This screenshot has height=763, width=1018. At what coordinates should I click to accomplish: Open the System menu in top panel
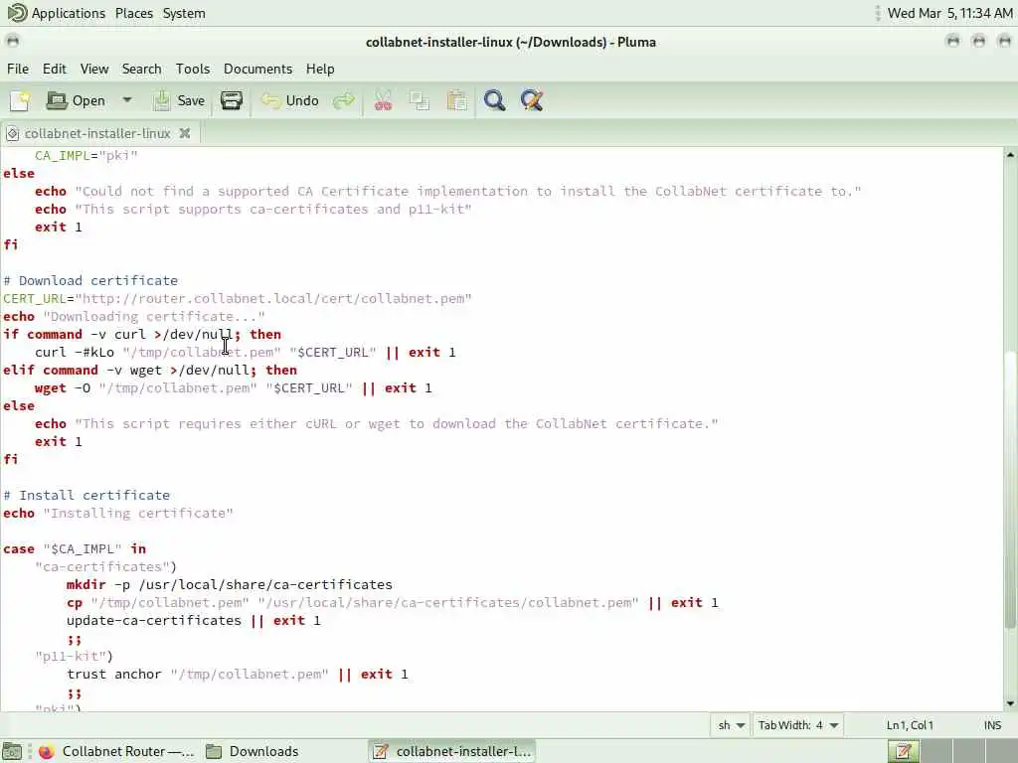184,13
